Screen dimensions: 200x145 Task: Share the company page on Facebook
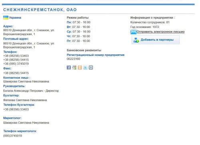pos(69,68)
